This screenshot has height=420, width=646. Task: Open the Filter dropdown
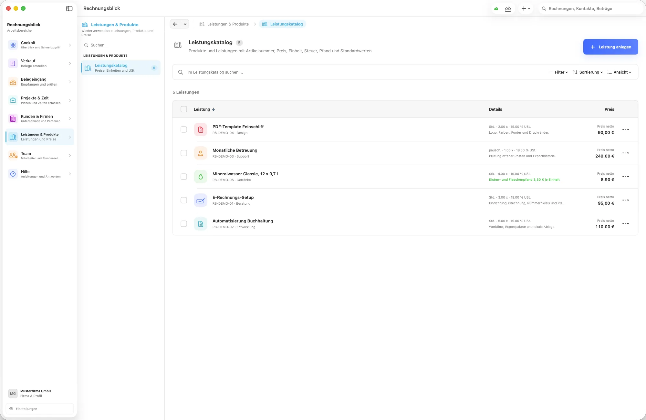click(558, 72)
